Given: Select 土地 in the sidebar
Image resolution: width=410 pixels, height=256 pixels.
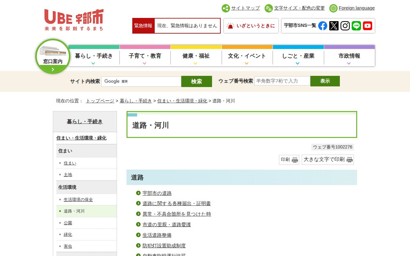Looking at the screenshot, I should click(68, 175).
